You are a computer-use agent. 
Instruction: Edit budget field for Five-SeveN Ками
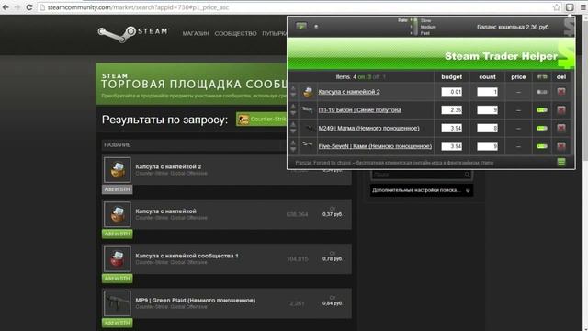(451, 146)
